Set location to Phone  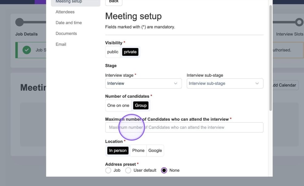138,150
